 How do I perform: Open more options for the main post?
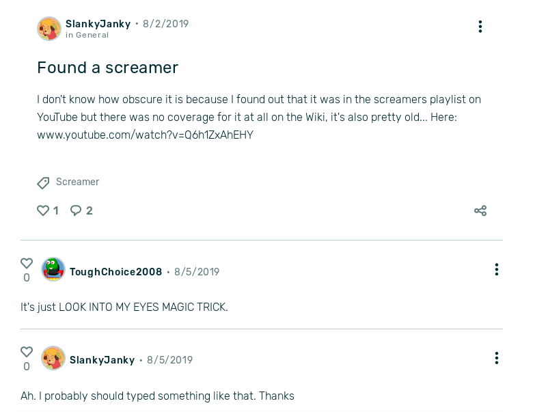(x=480, y=27)
